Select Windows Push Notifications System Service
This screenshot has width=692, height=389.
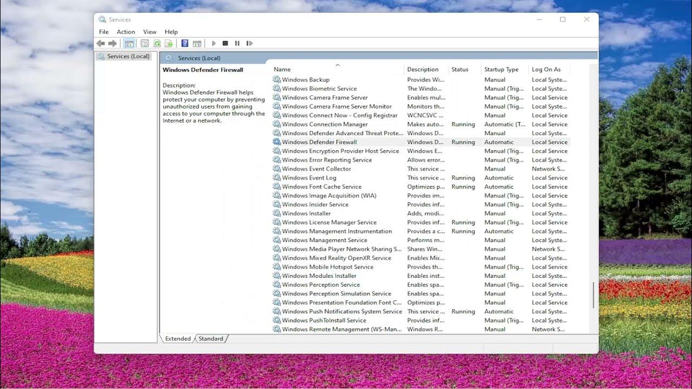421,311
